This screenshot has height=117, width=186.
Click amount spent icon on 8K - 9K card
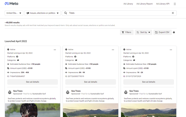coord(66,68)
